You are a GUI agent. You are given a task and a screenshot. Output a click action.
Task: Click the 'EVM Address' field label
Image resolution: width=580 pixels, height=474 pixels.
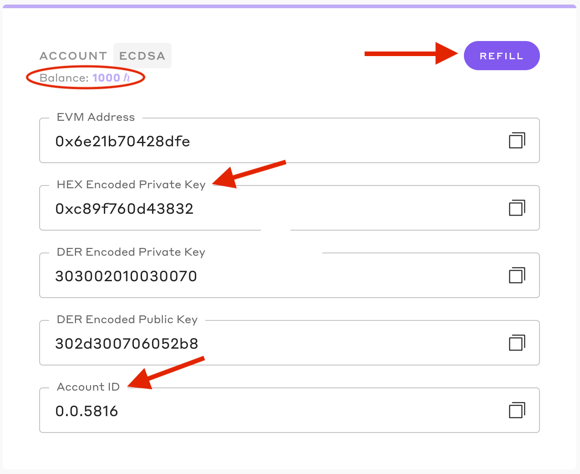point(96,117)
